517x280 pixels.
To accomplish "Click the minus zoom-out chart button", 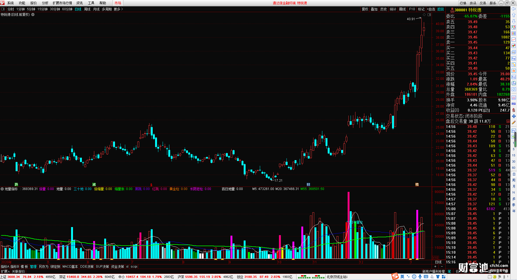I will tap(442, 266).
